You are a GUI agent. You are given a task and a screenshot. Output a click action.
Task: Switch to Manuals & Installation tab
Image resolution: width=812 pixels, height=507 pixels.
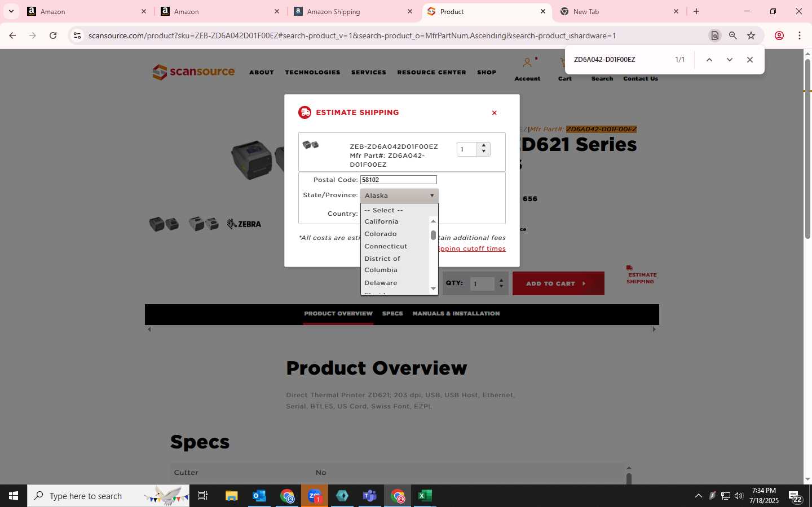(456, 314)
